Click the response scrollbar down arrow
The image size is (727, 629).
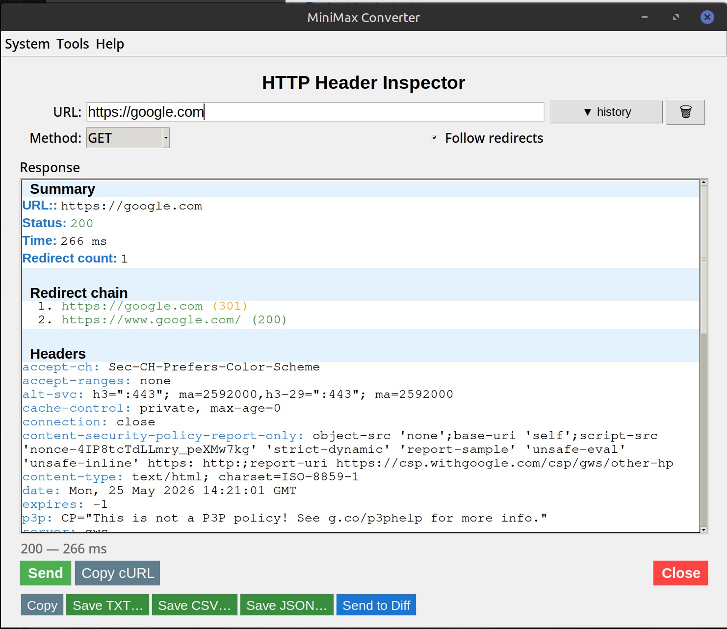pos(704,529)
